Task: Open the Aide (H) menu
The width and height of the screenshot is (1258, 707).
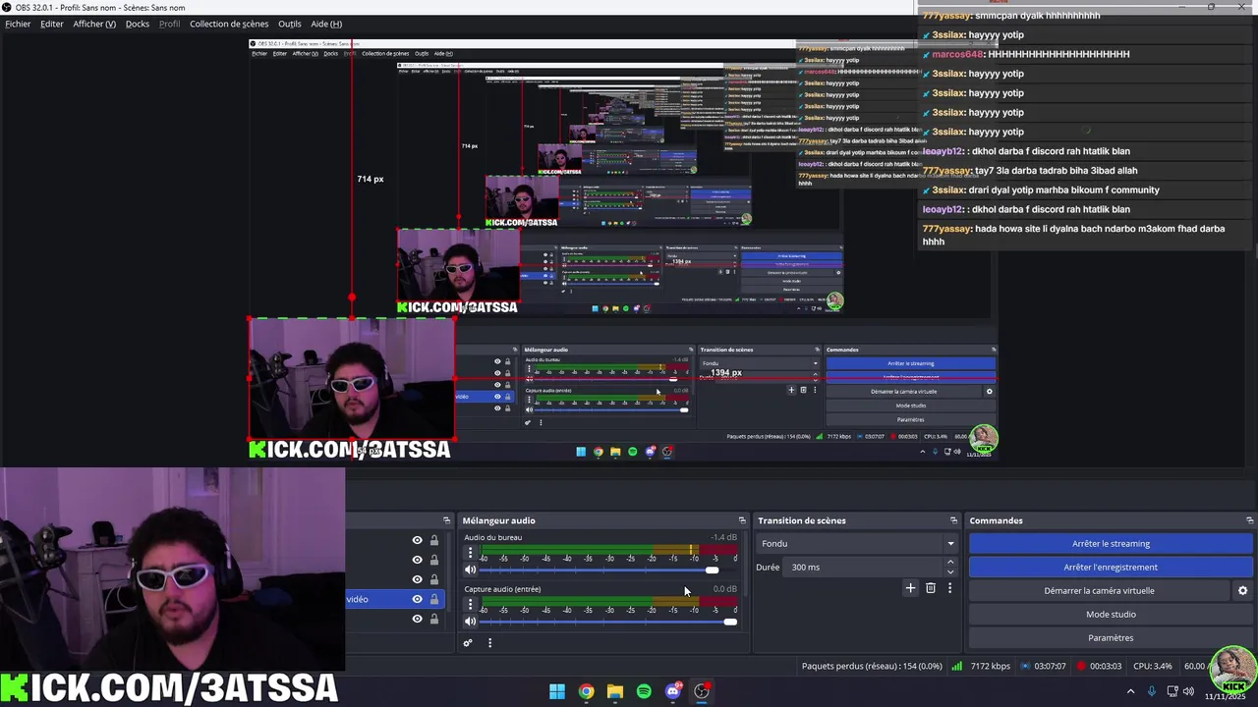Action: (326, 24)
